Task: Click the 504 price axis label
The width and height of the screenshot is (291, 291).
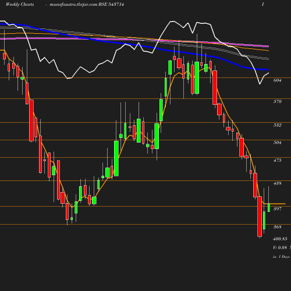Action: [x=277, y=143]
